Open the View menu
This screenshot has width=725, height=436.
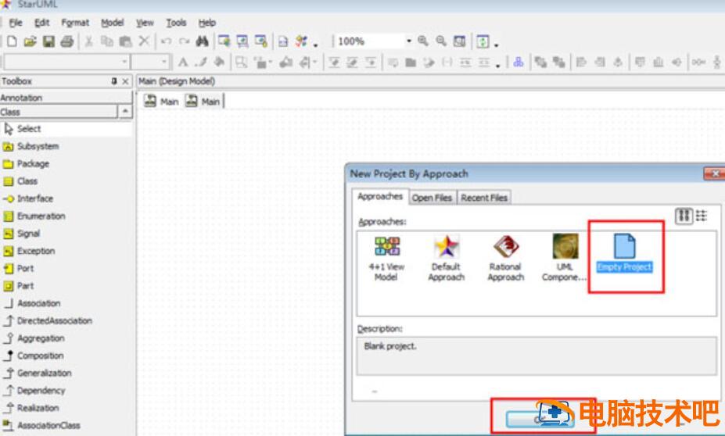click(x=145, y=23)
